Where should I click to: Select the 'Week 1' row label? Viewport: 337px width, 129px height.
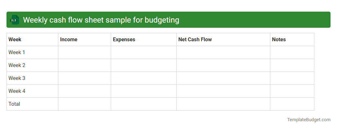pyautogui.click(x=17, y=53)
